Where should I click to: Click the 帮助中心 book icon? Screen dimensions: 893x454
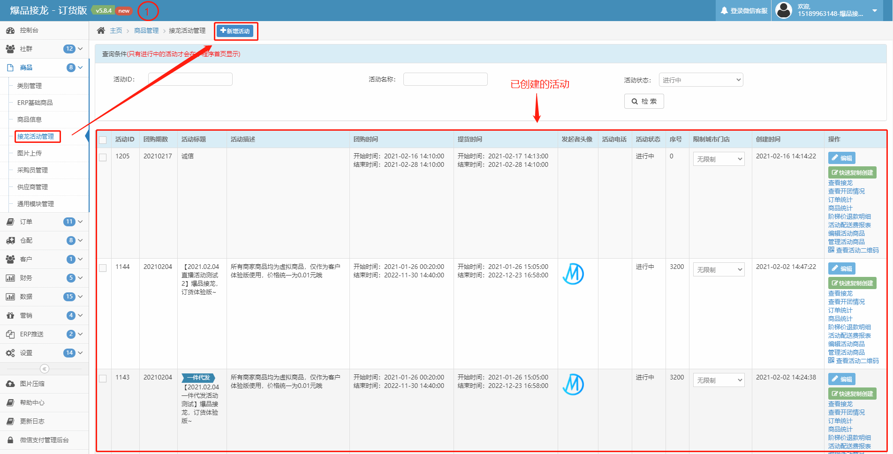[10, 402]
